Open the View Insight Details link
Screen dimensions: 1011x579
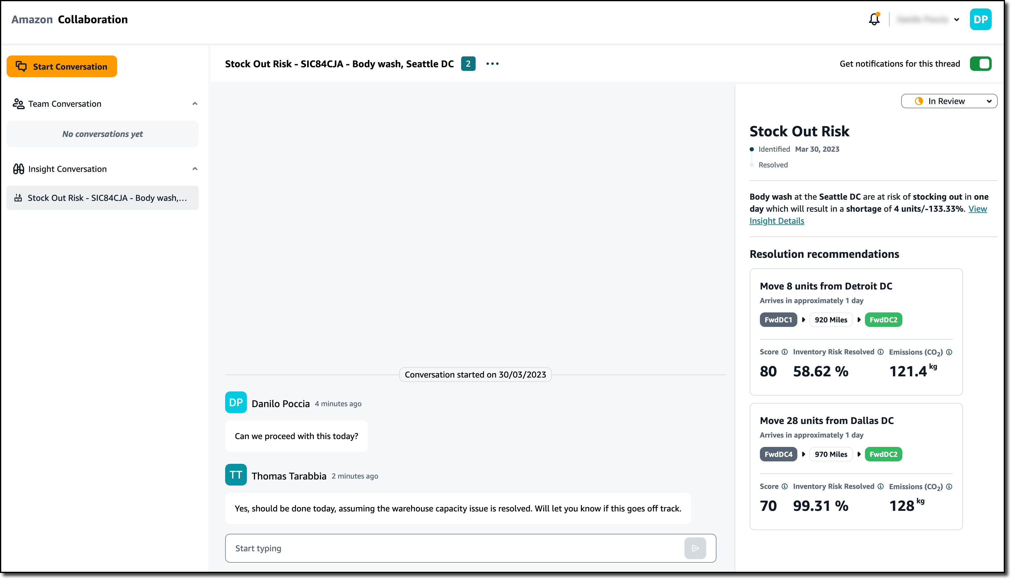[776, 221]
